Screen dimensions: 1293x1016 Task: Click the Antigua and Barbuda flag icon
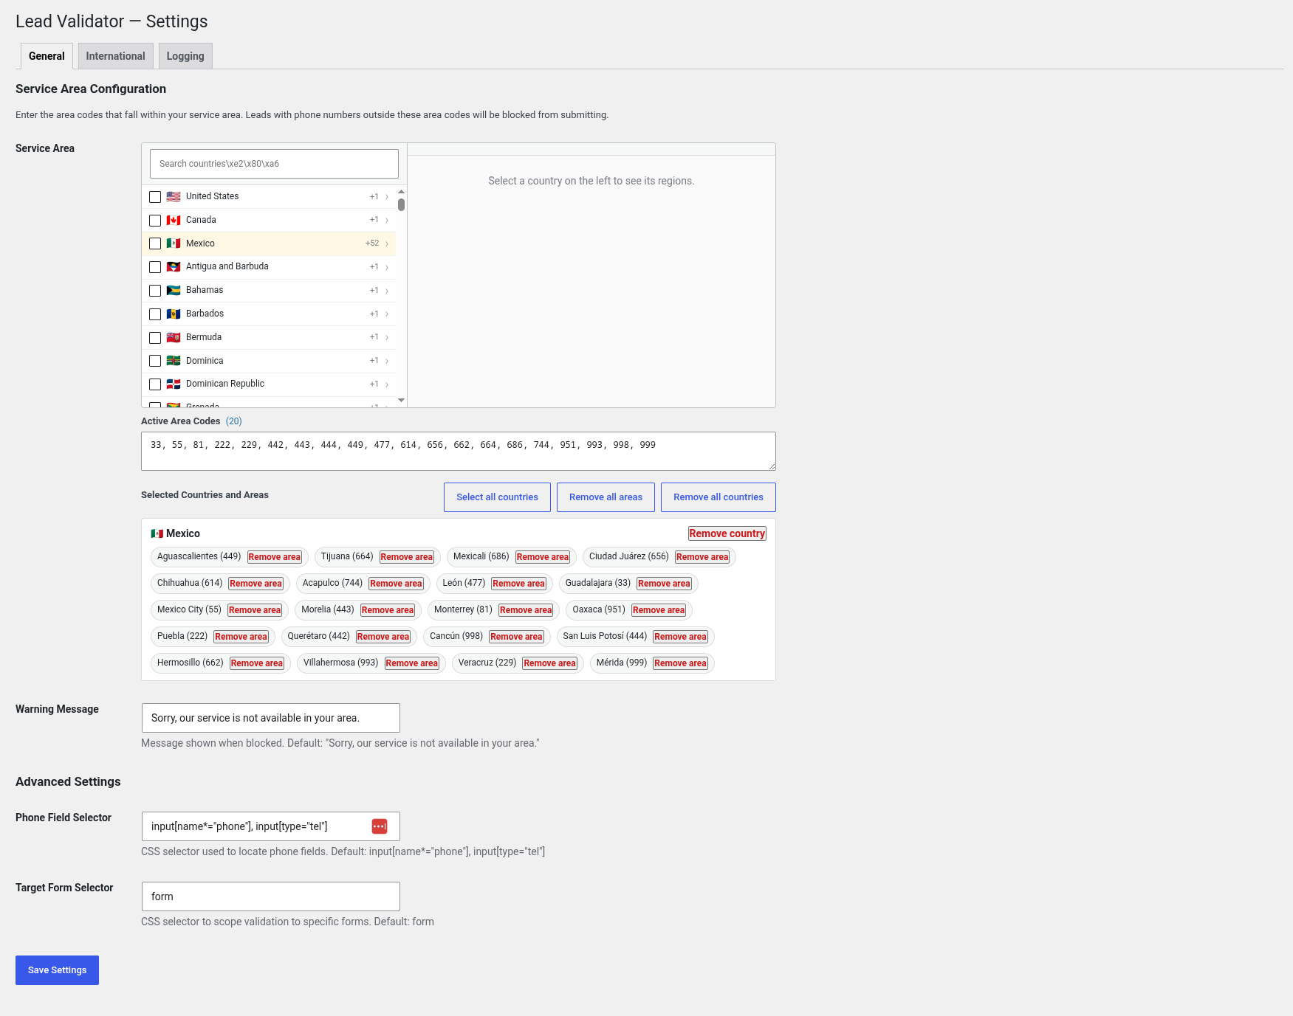(174, 266)
